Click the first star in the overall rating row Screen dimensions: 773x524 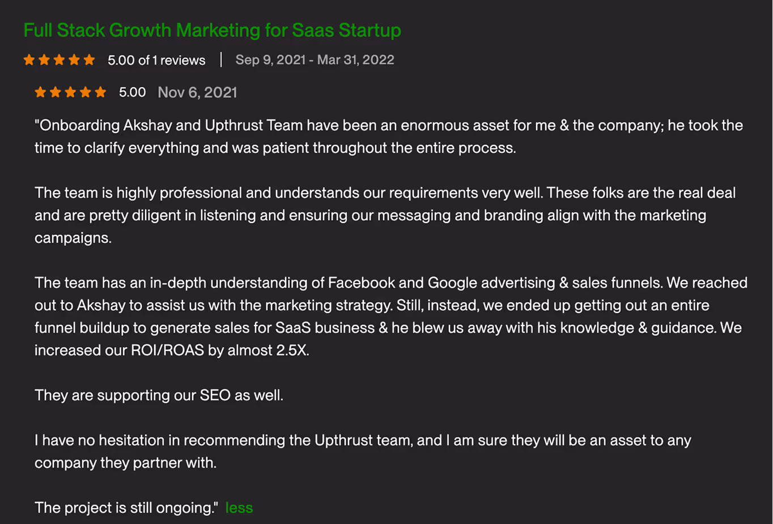[29, 59]
